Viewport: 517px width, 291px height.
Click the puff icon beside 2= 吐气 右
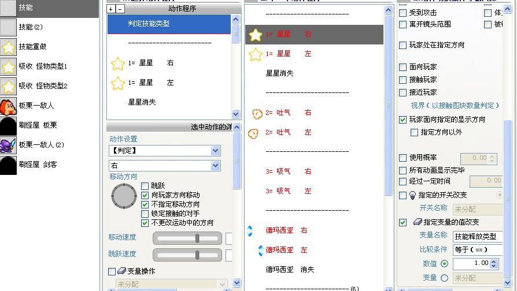257,114
